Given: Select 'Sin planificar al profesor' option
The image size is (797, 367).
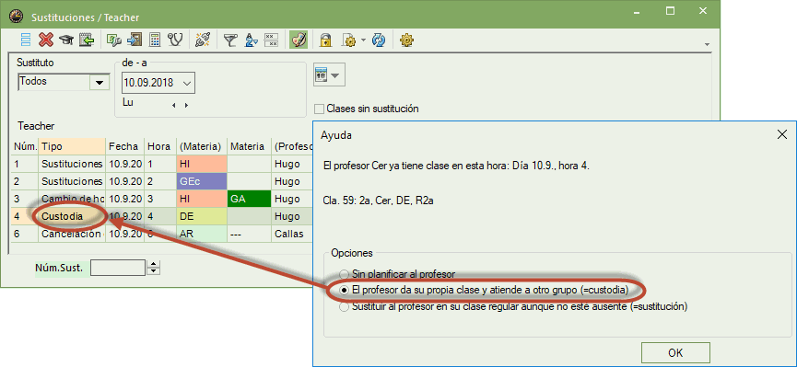Looking at the screenshot, I should coord(345,275).
